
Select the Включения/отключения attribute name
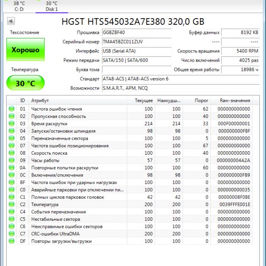pos(57,175)
